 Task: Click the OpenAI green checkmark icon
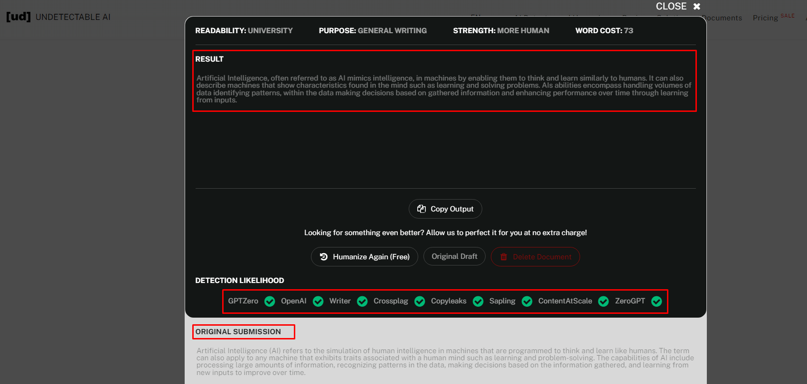318,302
